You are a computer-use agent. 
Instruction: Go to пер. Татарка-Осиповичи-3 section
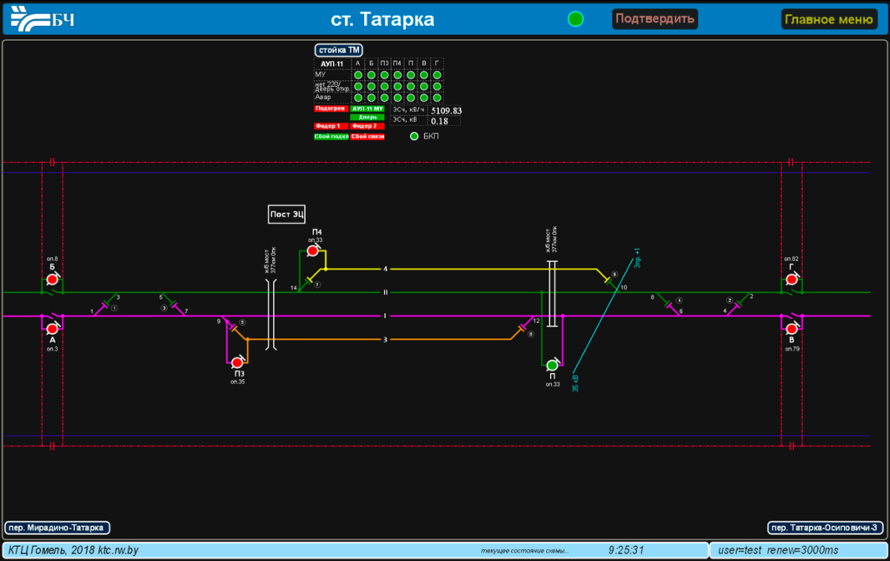(826, 527)
